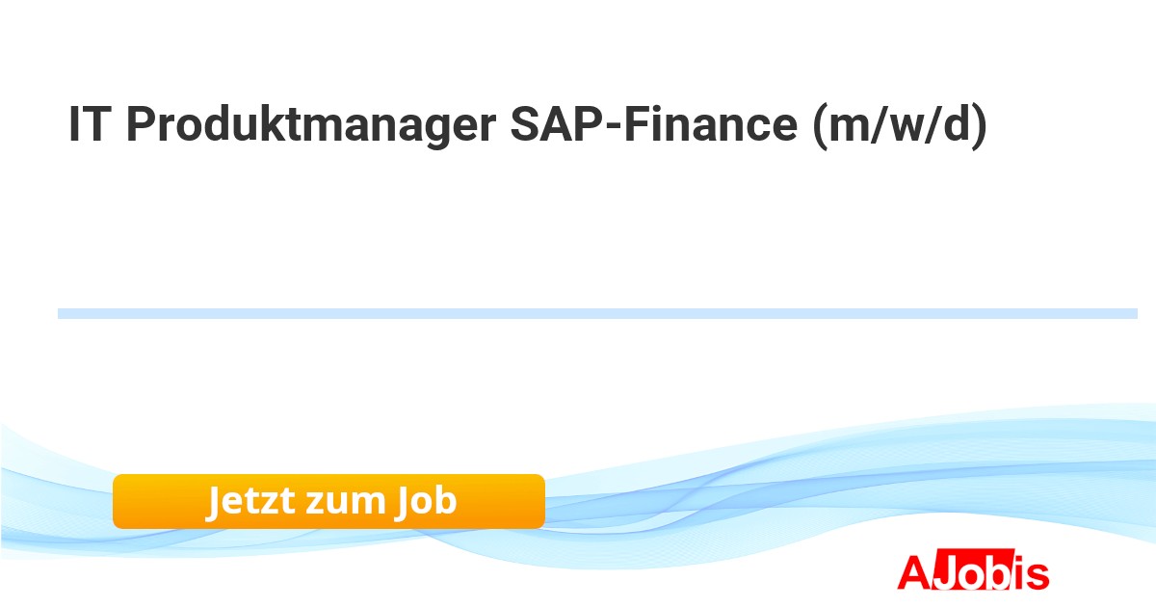1156x607 pixels.
Task: Click the word zum on the orange button
Action: (x=341, y=501)
